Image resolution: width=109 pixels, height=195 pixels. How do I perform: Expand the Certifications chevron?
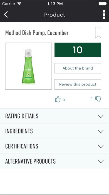point(101,146)
